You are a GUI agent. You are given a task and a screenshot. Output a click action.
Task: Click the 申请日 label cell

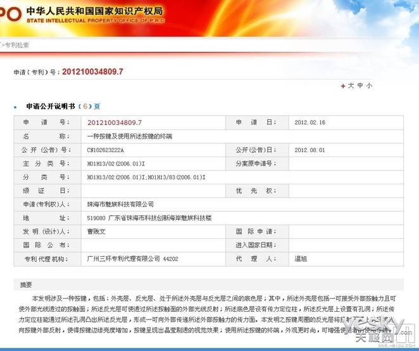pyautogui.click(x=257, y=122)
